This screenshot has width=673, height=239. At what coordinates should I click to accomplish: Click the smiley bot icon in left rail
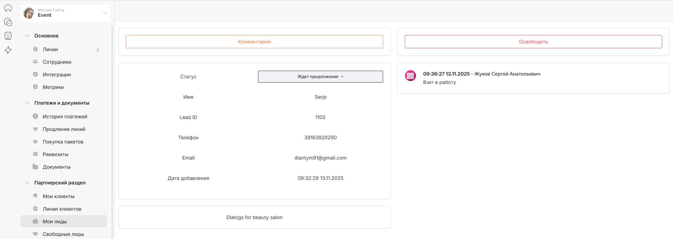[8, 36]
